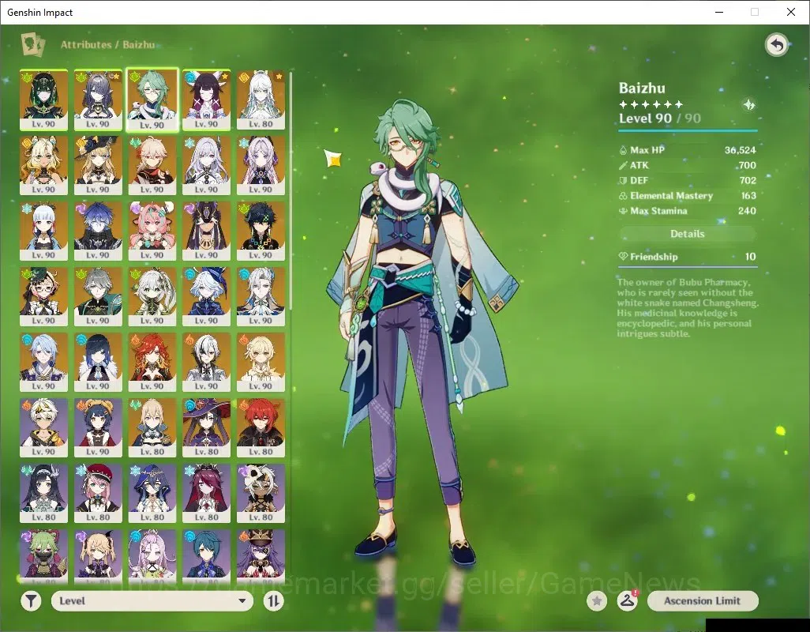Open the character filter funnel
810x632 pixels.
[31, 600]
